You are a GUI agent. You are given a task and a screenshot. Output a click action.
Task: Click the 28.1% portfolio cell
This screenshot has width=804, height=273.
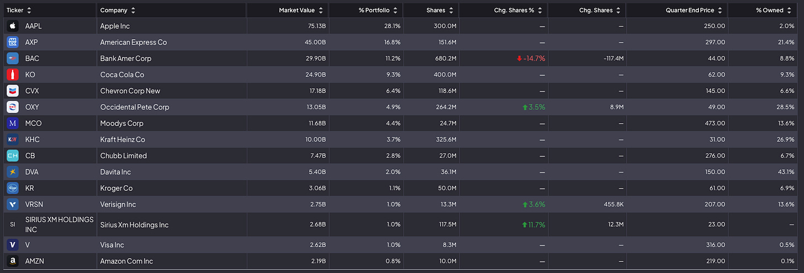392,26
